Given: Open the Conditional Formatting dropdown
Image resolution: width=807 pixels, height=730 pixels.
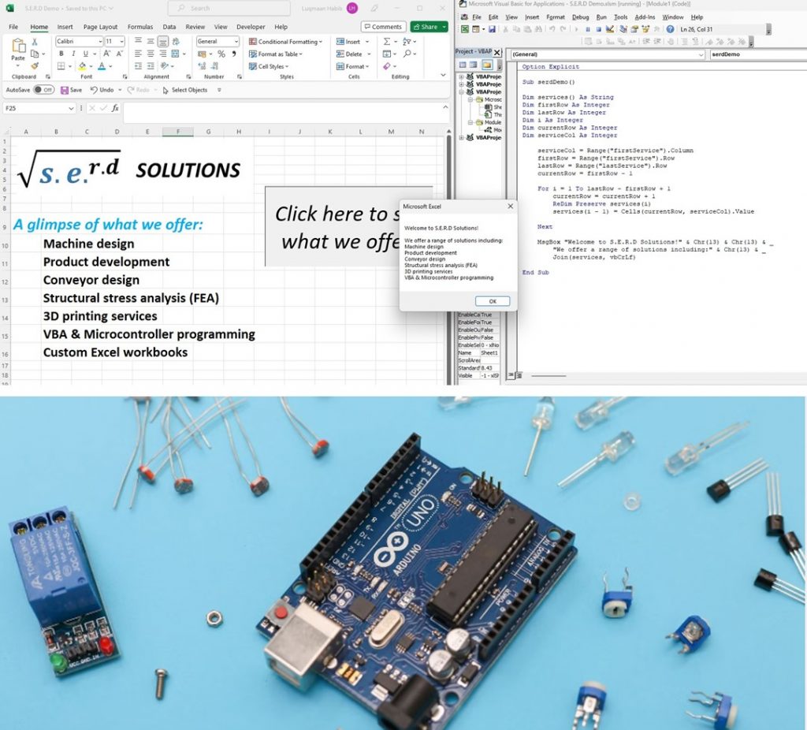Looking at the screenshot, I should (285, 41).
